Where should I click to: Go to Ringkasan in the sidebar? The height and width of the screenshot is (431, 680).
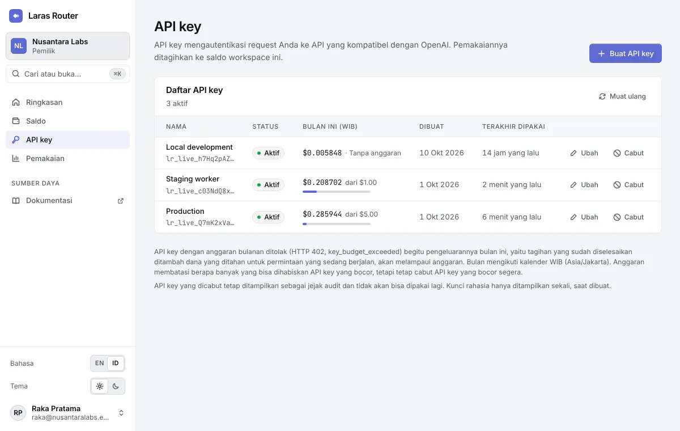tap(67, 103)
